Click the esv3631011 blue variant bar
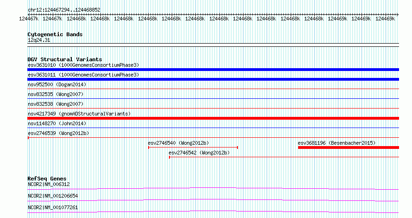 (x=213, y=79)
